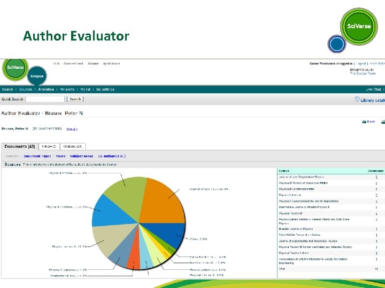Show the Years breakdown

pyautogui.click(x=60, y=156)
